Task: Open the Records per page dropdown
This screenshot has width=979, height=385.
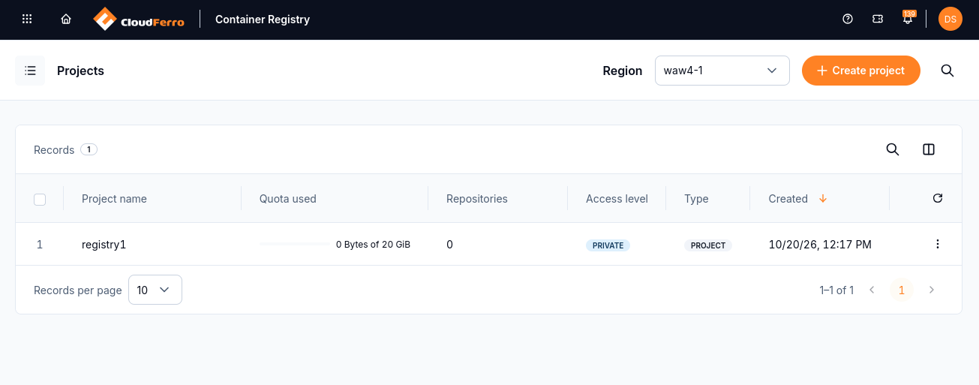Action: click(x=155, y=290)
